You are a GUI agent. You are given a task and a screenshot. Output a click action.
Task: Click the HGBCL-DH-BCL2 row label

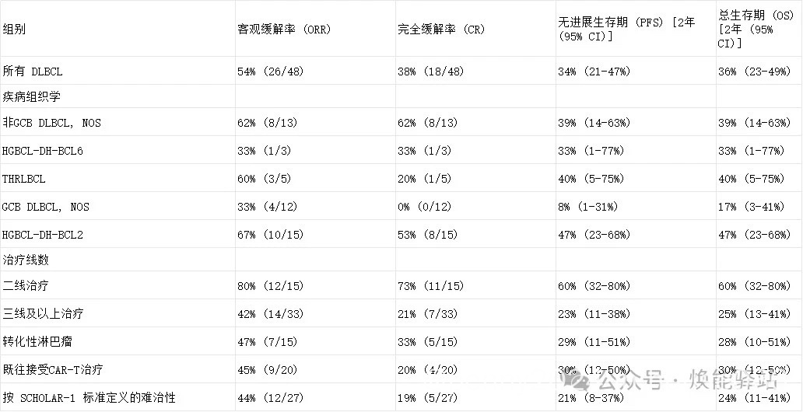(42, 235)
